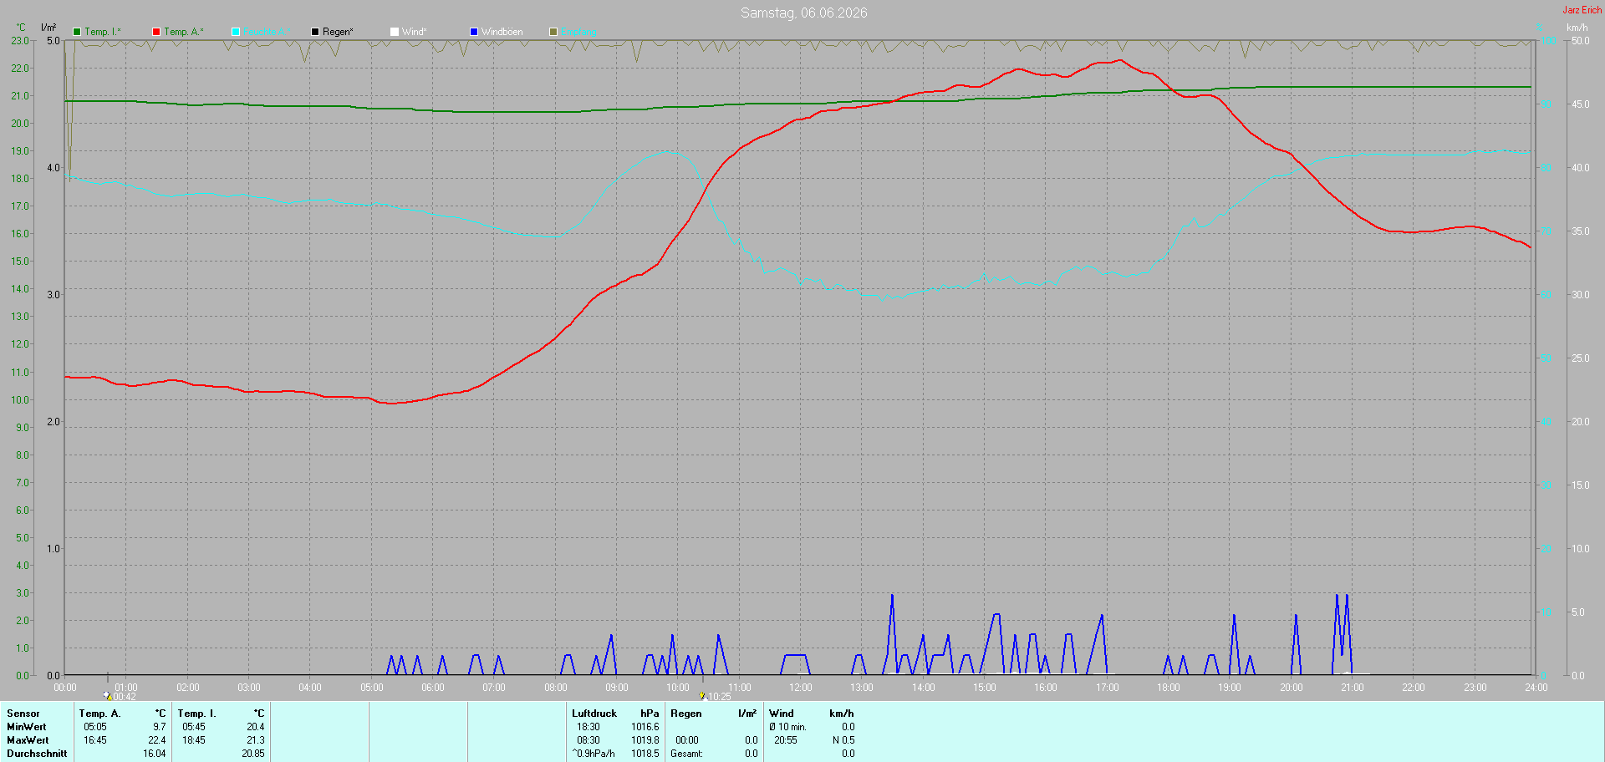
Task: Click the 'MinWert' row label
Action: point(27,727)
